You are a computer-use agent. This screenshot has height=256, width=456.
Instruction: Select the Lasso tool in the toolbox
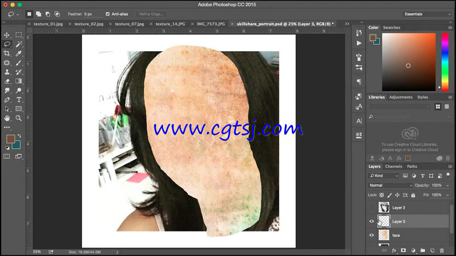coord(7,44)
